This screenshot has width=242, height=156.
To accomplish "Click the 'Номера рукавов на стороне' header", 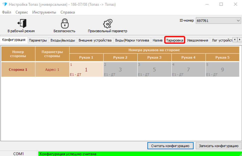I will click(x=154, y=50).
